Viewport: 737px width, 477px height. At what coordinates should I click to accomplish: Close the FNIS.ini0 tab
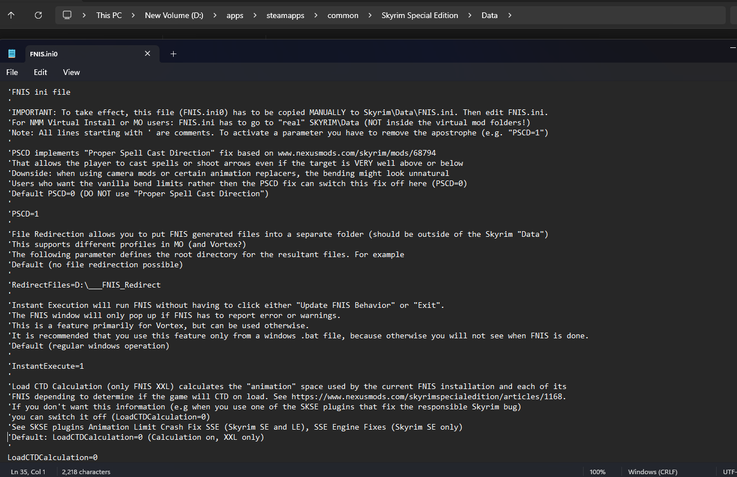[x=148, y=54]
